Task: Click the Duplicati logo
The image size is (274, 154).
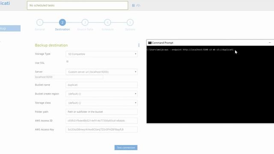Action: pos(5,3)
